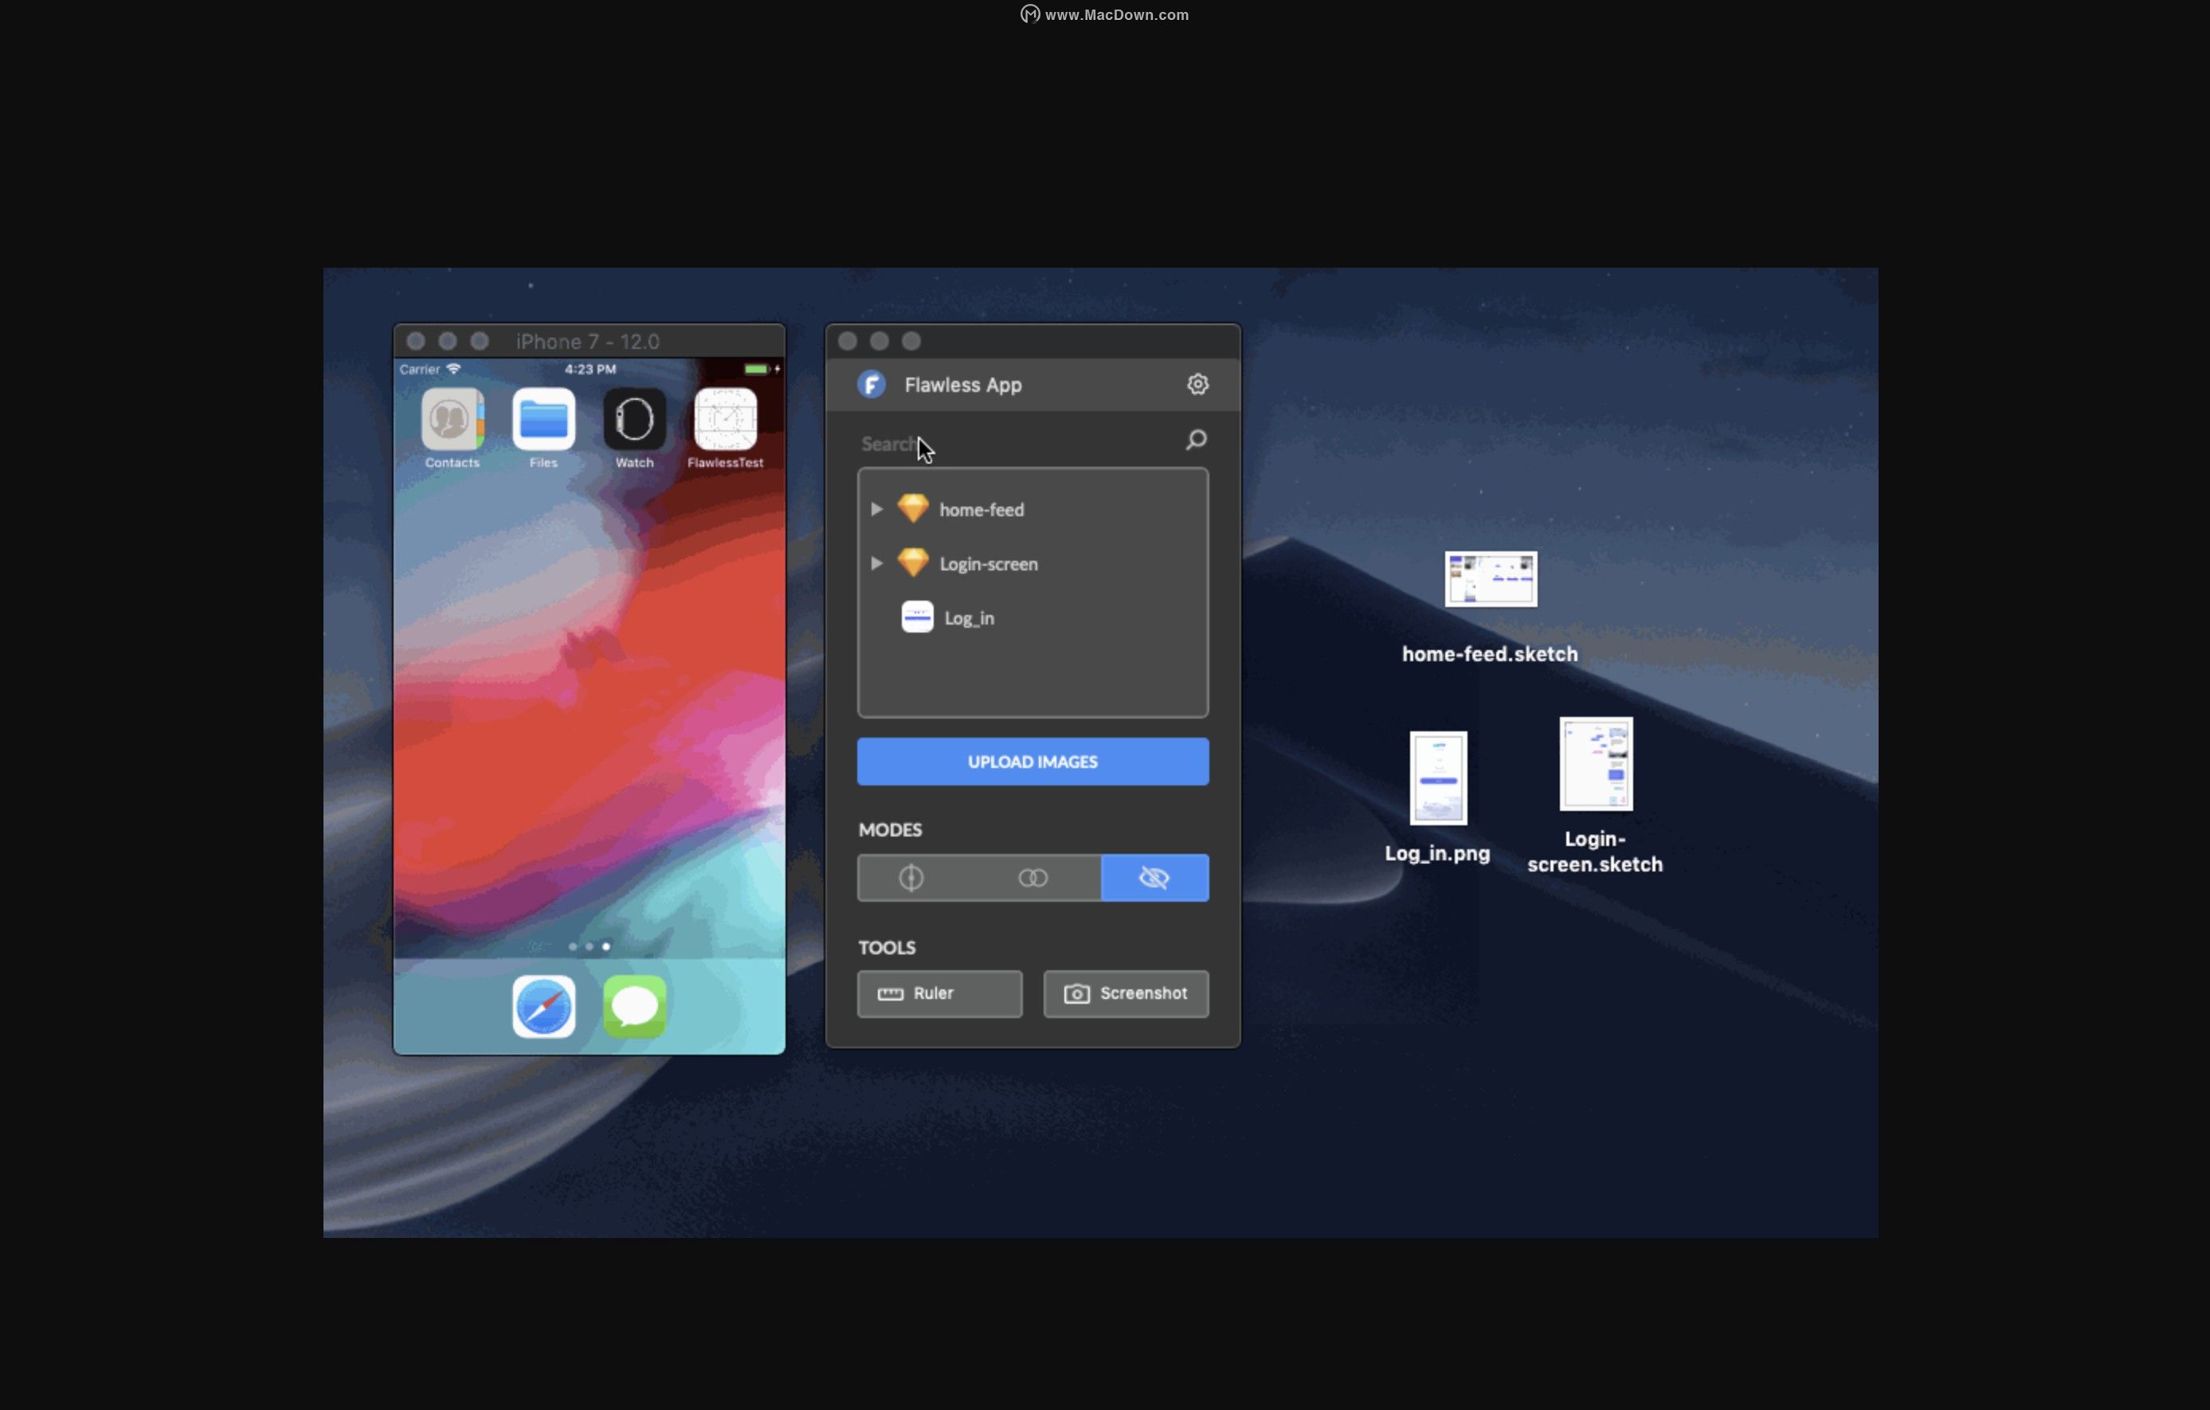Click the Log_in thumbnail icon in list
Viewport: 2210px width, 1410px height.
click(917, 617)
